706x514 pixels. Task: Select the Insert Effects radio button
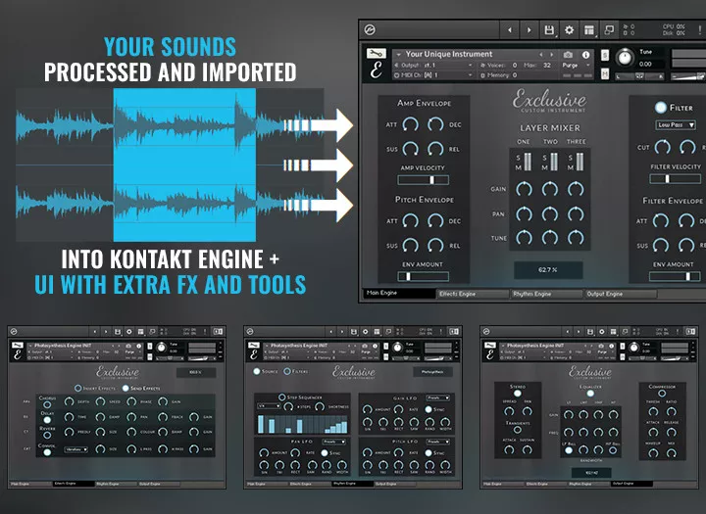(77, 388)
